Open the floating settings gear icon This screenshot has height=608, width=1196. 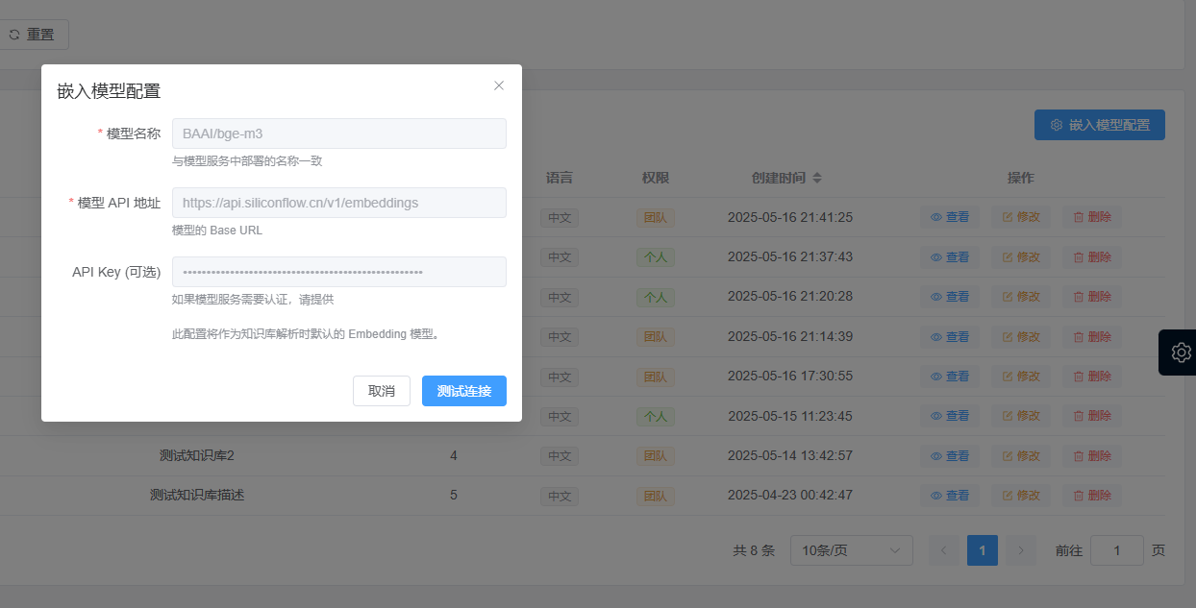coord(1182,353)
